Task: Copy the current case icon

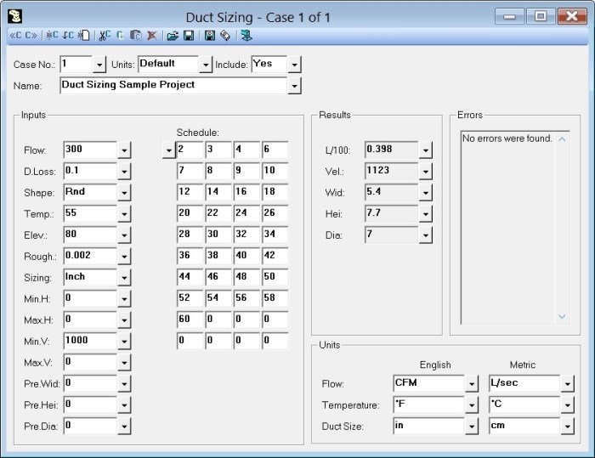Action: click(121, 36)
